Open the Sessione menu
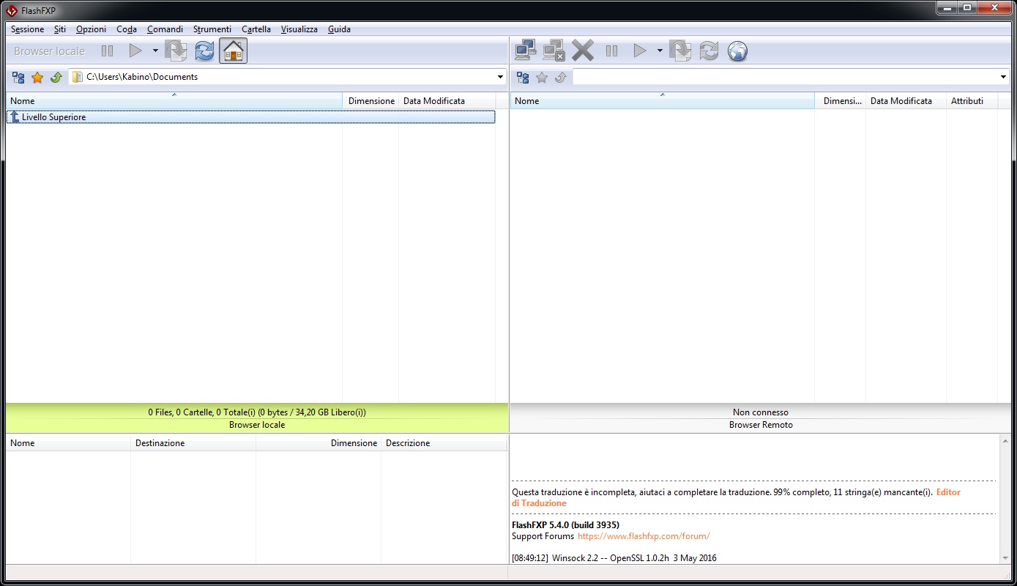Image resolution: width=1017 pixels, height=586 pixels. (27, 29)
